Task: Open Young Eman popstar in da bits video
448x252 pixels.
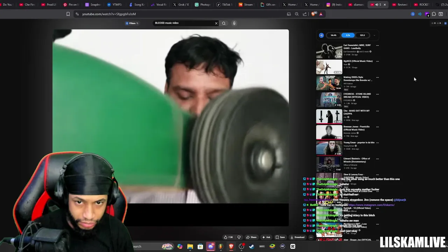Action: pyautogui.click(x=329, y=148)
